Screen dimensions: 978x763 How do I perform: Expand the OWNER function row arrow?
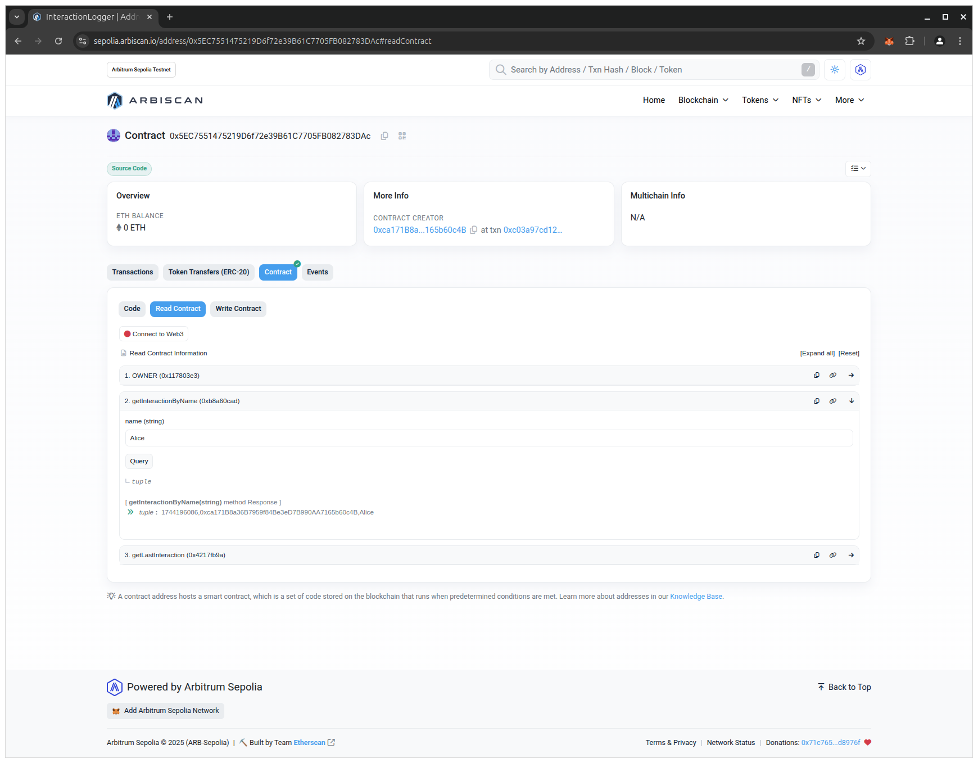851,376
